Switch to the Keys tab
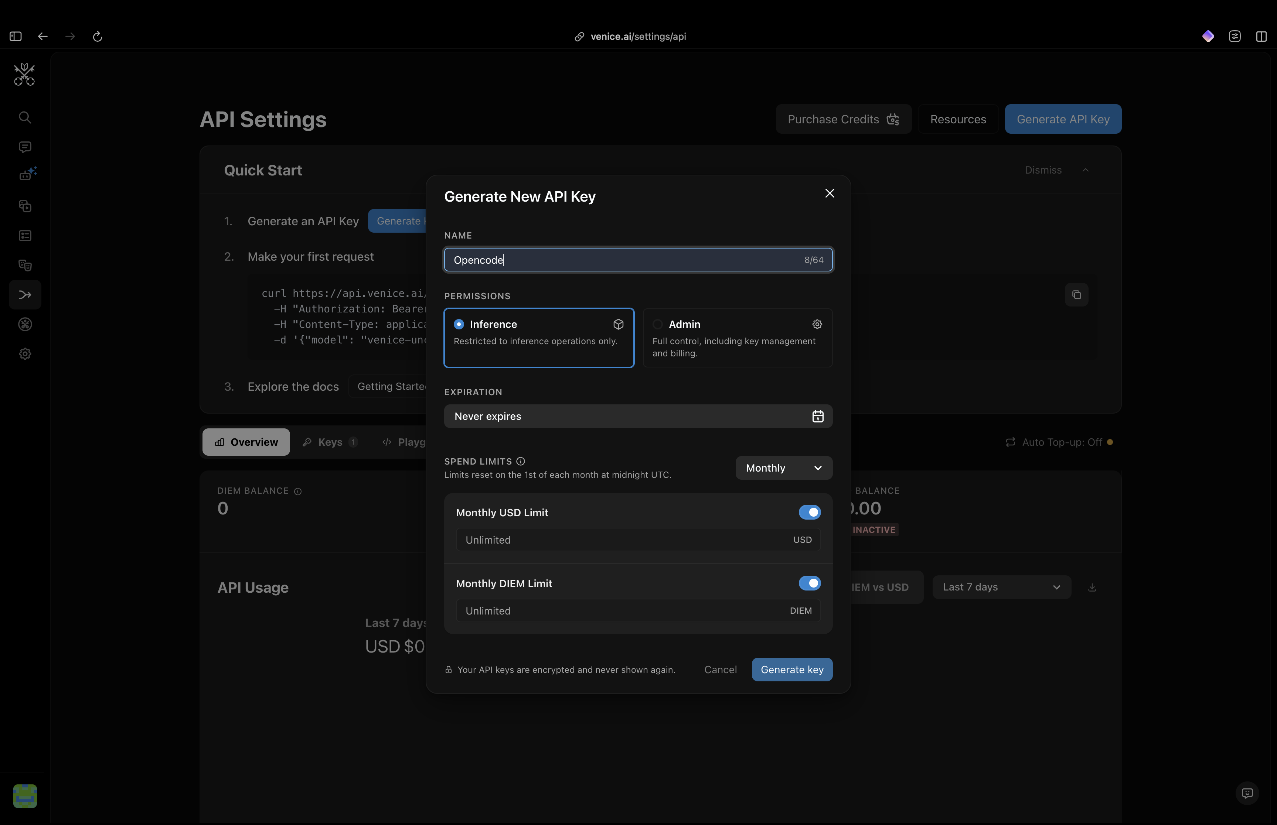The width and height of the screenshot is (1277, 825). 330,442
